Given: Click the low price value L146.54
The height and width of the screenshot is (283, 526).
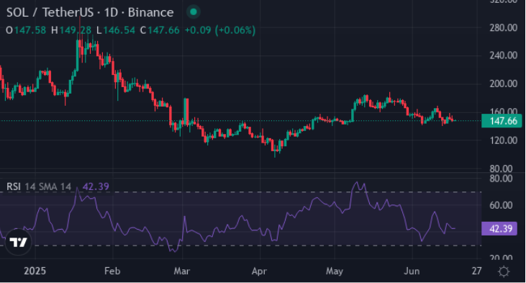Looking at the screenshot, I should pyautogui.click(x=116, y=30).
